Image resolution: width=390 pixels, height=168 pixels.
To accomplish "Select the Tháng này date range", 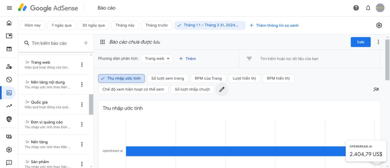I will pos(125,25).
